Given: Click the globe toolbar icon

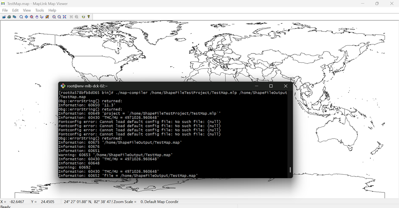Looking at the screenshot, I should (83, 17).
